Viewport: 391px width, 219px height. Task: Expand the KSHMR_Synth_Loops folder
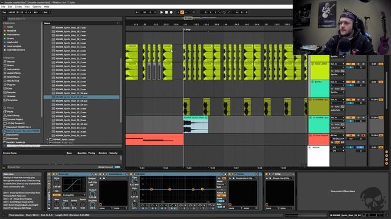coord(48,139)
